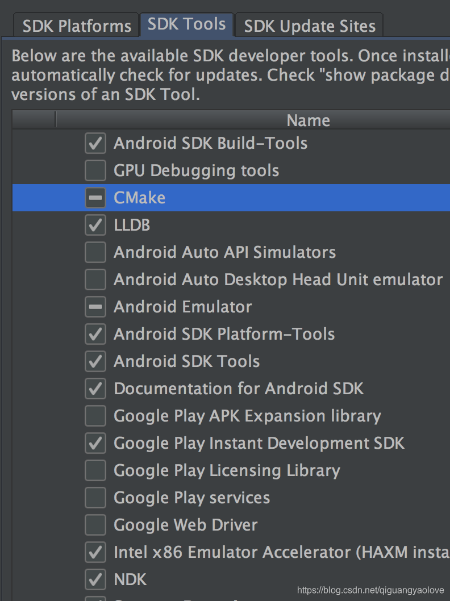Click the highlighted CMake row label

tap(140, 198)
